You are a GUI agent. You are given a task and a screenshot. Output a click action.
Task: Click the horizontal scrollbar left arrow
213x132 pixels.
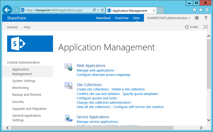8,128
